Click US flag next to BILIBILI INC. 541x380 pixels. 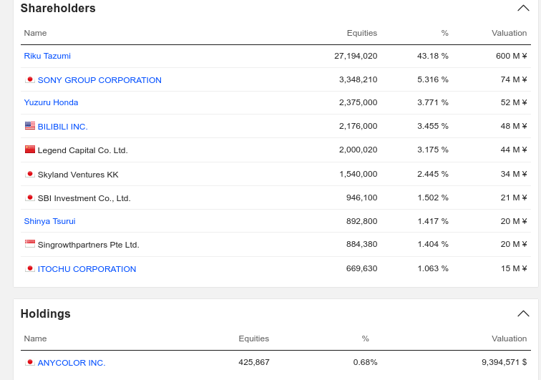pos(30,126)
